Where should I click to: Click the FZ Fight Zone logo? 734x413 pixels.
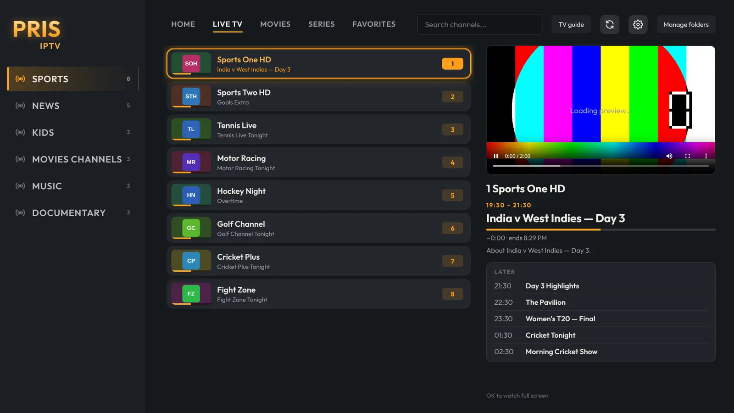[191, 294]
